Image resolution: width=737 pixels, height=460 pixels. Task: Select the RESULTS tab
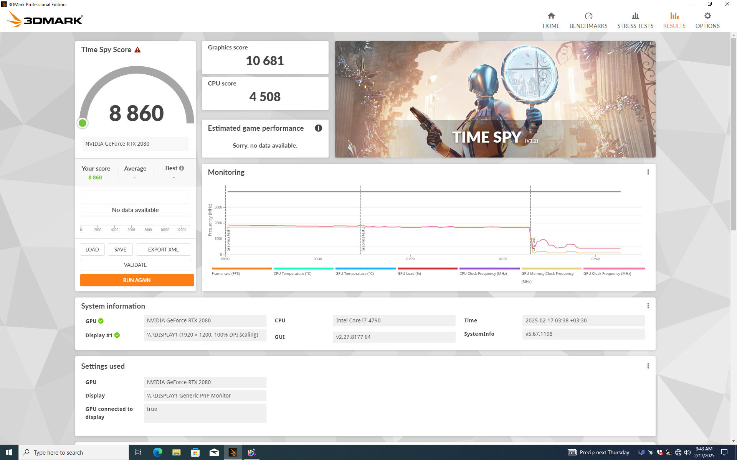(x=674, y=20)
